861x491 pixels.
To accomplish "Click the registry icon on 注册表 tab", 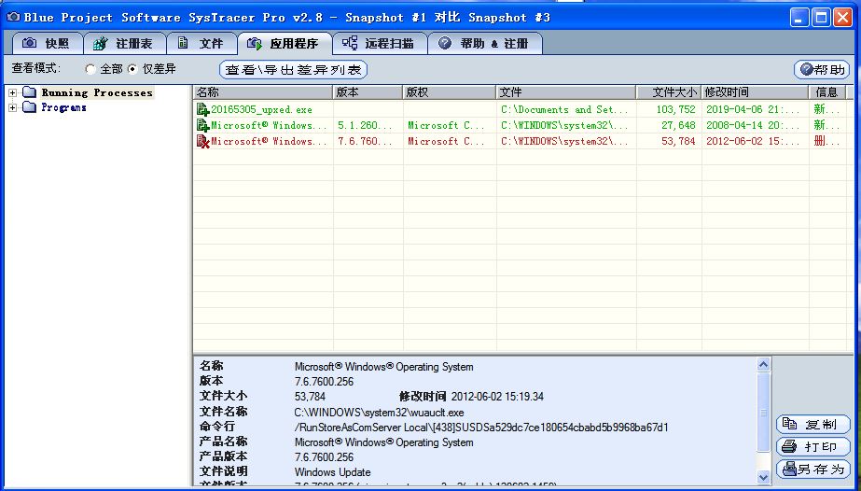I will [x=100, y=43].
